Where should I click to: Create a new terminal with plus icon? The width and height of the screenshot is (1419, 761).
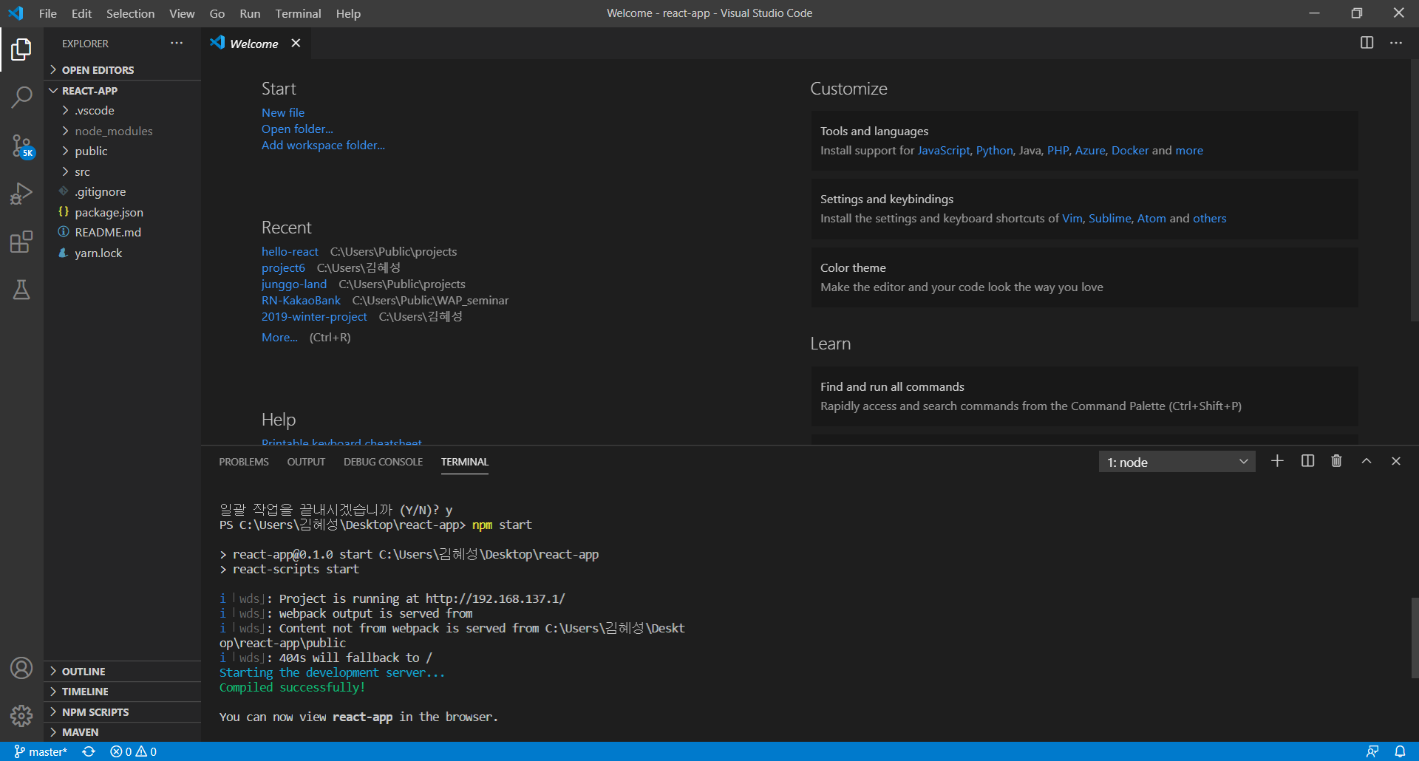1277,461
